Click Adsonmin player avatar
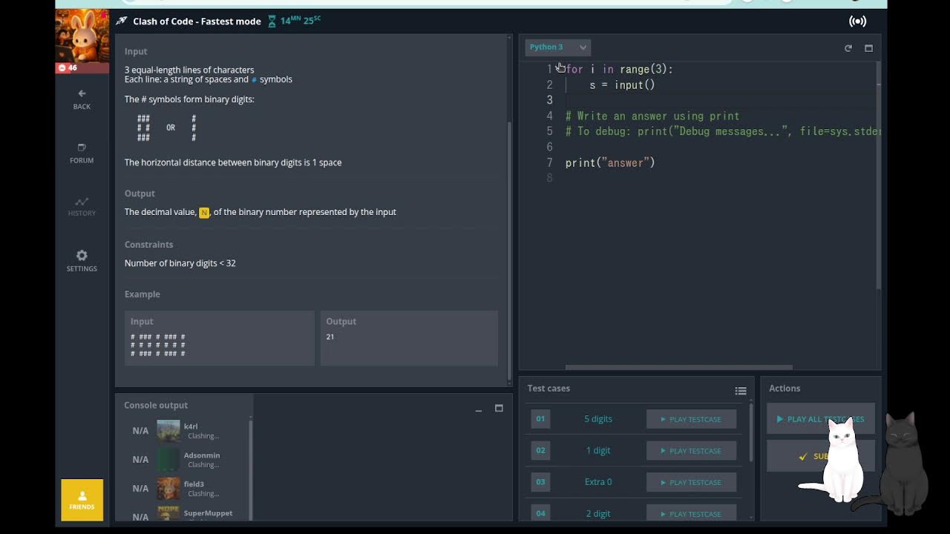 point(168,460)
